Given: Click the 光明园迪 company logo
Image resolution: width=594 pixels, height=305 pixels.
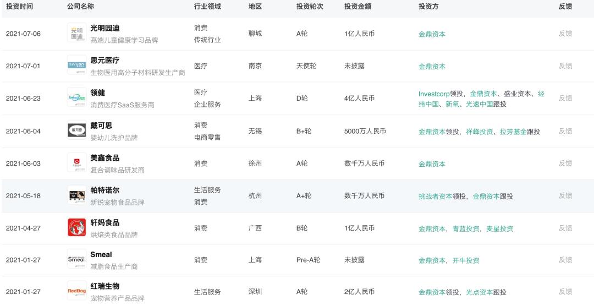Looking at the screenshot, I should 76,33.
